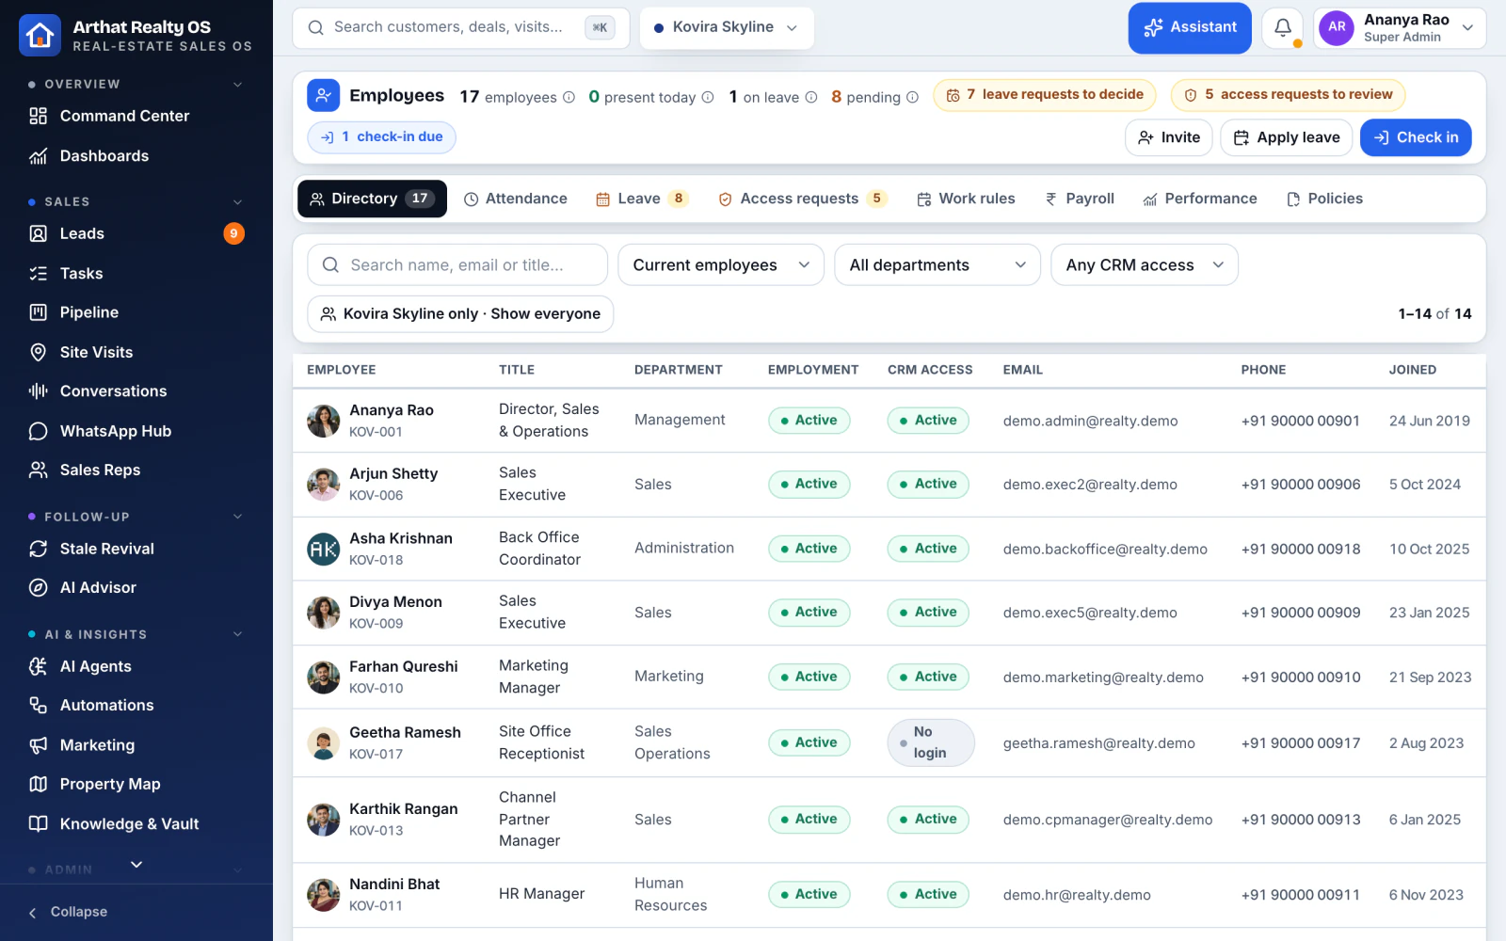Viewport: 1506px width, 941px height.
Task: Click the Check in button
Action: click(x=1416, y=137)
